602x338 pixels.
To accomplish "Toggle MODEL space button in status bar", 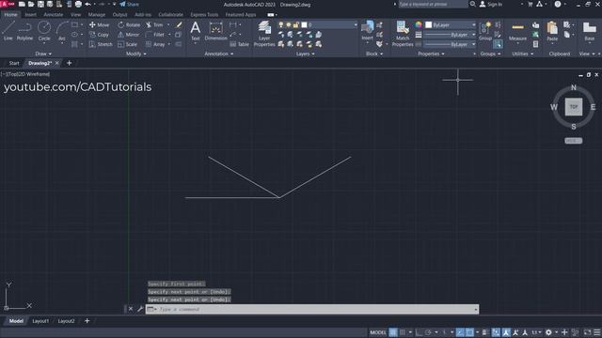I will point(378,332).
